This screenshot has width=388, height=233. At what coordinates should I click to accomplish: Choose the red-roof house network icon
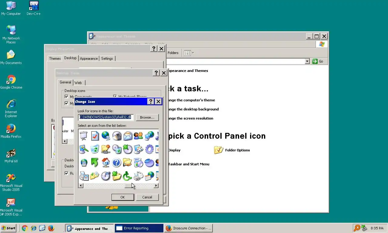(x=106, y=162)
